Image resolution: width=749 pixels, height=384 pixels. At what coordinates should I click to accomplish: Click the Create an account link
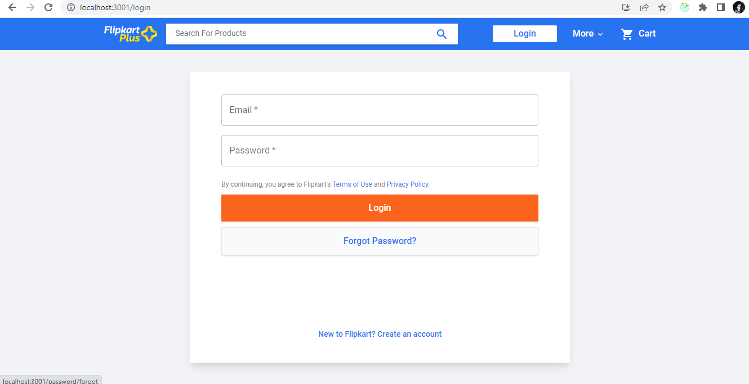coord(380,333)
